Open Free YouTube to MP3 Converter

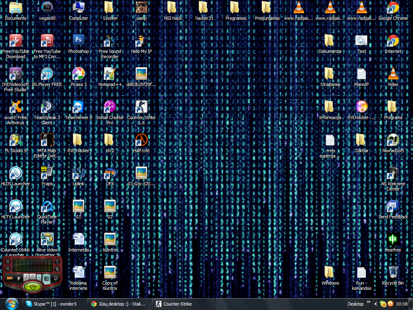(x=47, y=47)
